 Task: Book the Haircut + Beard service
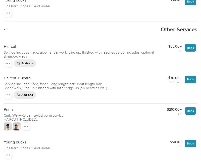point(190,79)
